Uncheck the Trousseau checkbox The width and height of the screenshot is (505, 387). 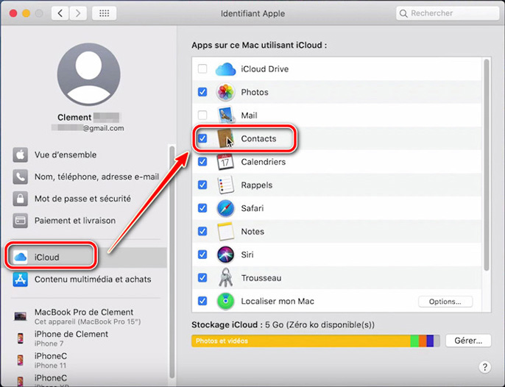202,277
